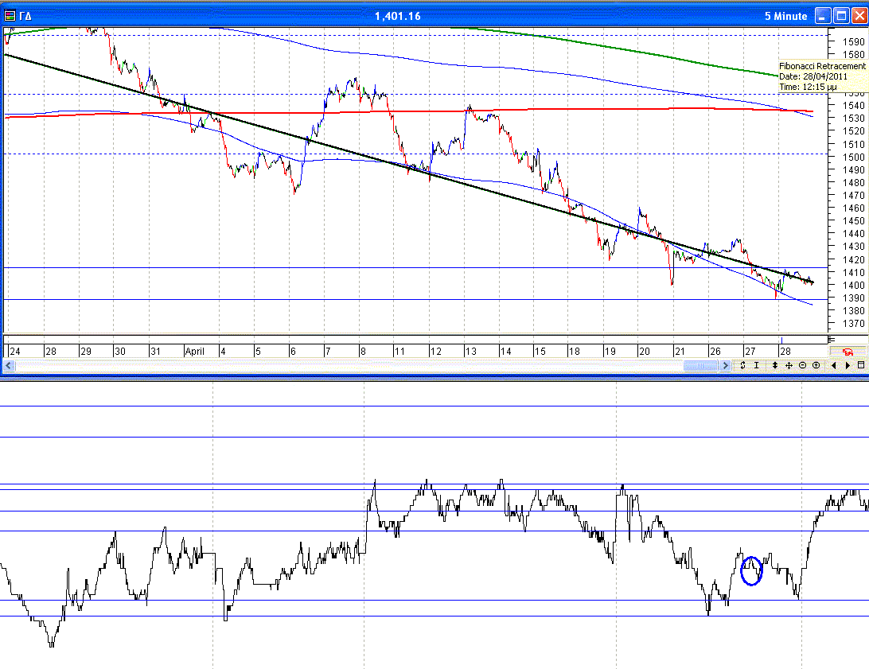Click the circular arrows refresh icon
869x669 pixels.
click(x=742, y=365)
